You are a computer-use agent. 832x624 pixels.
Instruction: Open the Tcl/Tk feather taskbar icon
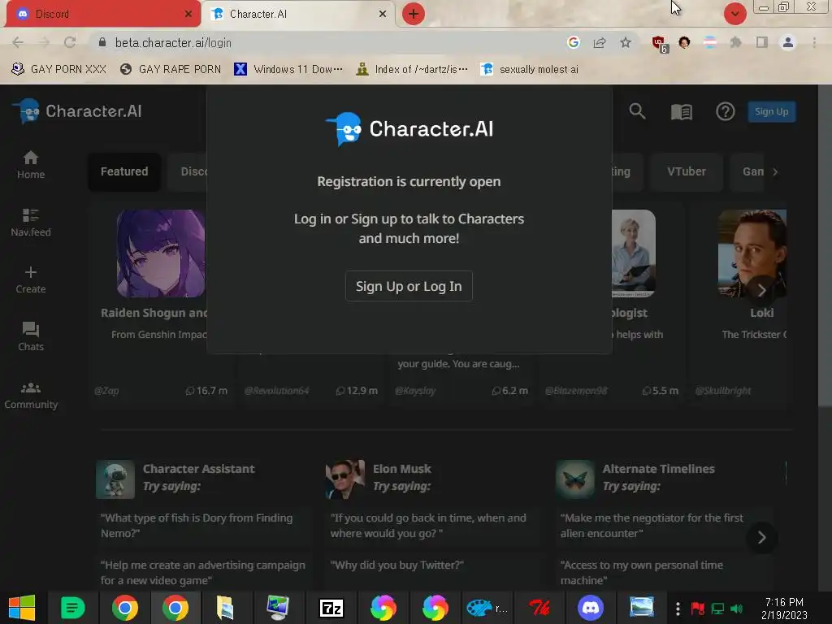pyautogui.click(x=539, y=608)
